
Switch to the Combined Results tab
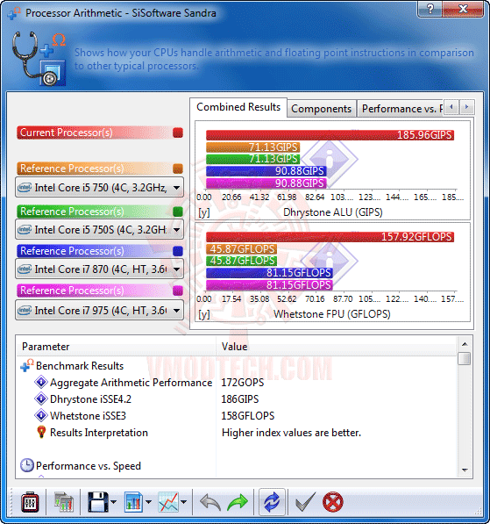coord(238,107)
